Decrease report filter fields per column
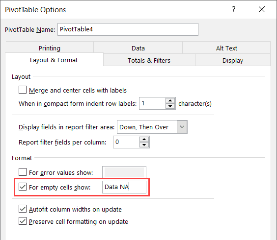 click(144, 145)
